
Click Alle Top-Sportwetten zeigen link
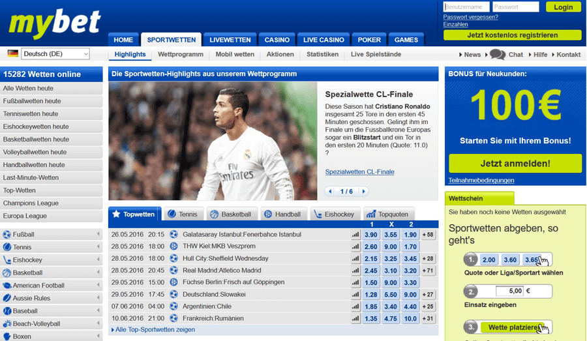pos(155,330)
